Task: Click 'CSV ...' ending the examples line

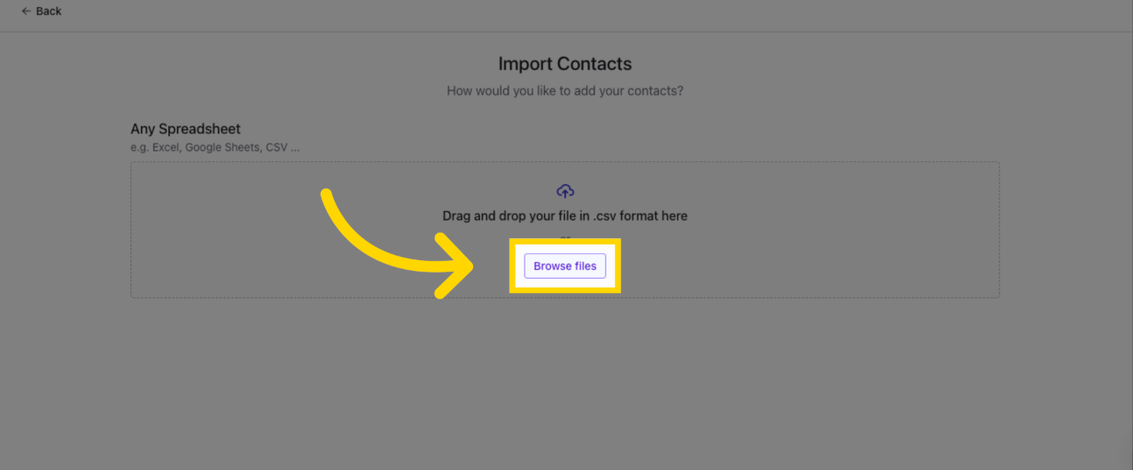Action: (x=283, y=147)
